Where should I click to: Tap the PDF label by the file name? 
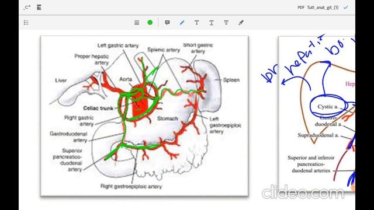[x=301, y=8]
